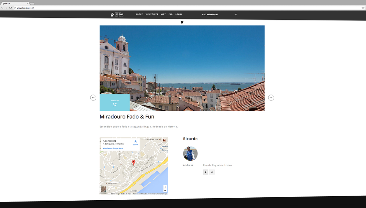Zoom in the map with the plus button
This screenshot has height=208, width=366.
pyautogui.click(x=165, y=187)
